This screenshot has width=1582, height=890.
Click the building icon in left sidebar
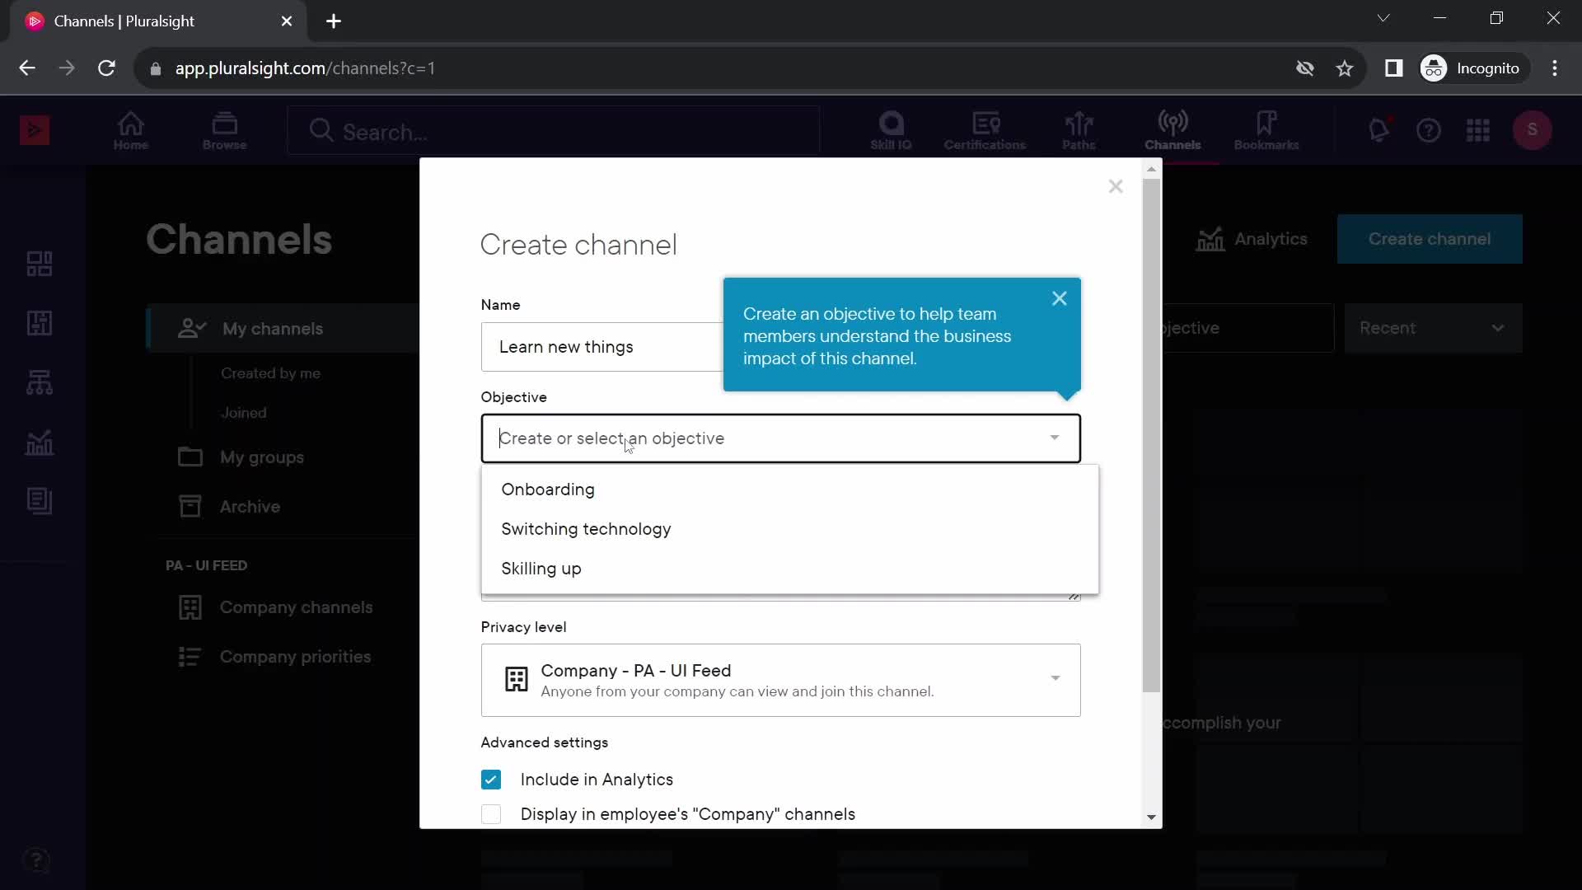(x=40, y=323)
